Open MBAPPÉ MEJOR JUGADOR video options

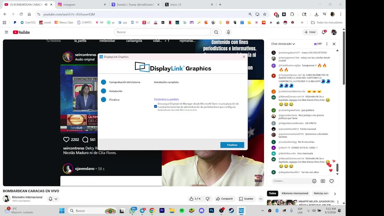click(x=338, y=202)
